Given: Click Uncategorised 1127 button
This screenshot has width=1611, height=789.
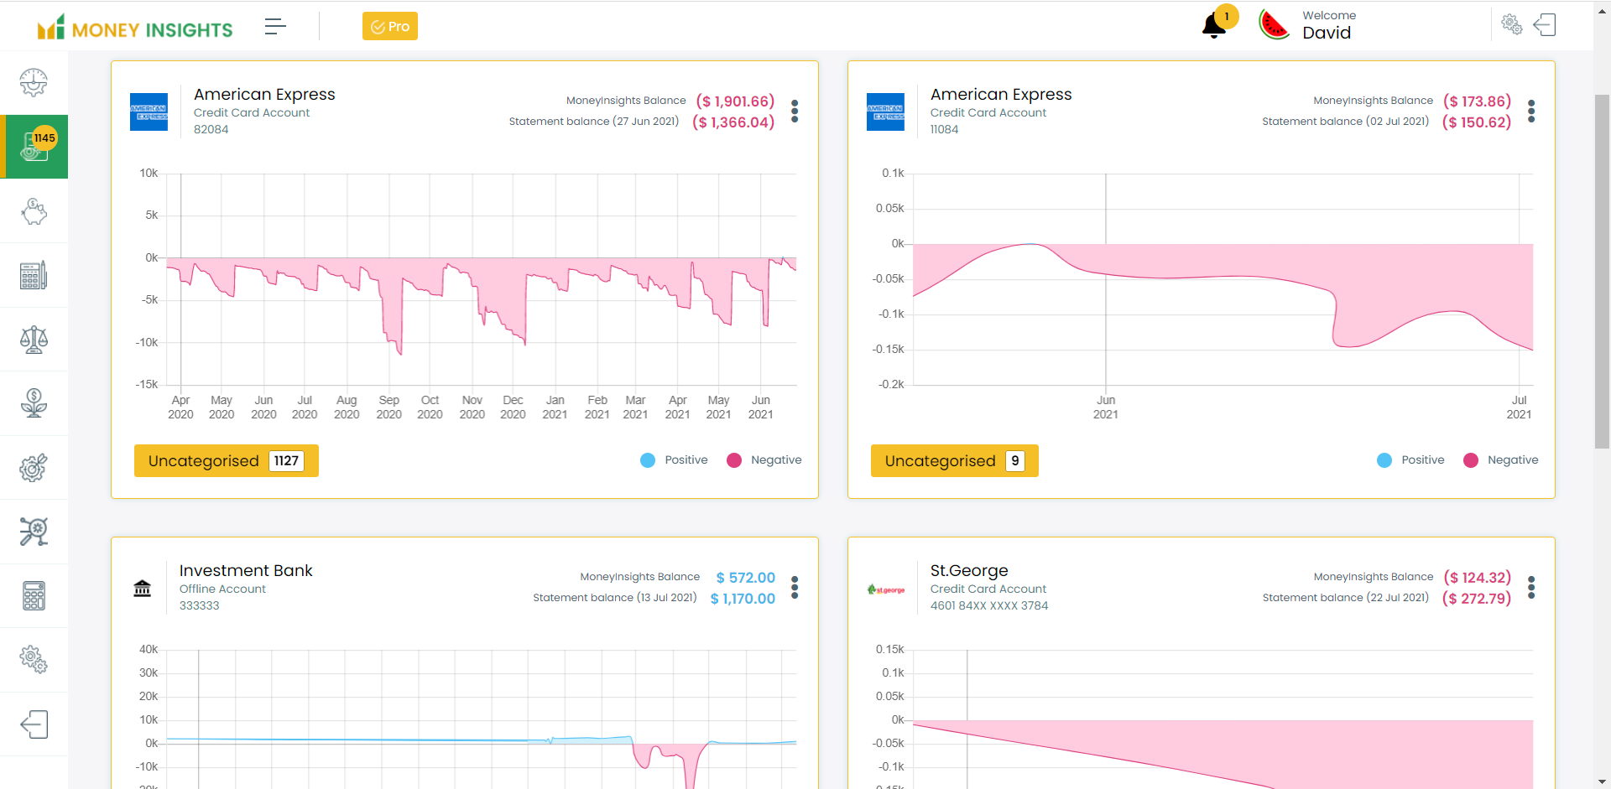Looking at the screenshot, I should pos(226,460).
